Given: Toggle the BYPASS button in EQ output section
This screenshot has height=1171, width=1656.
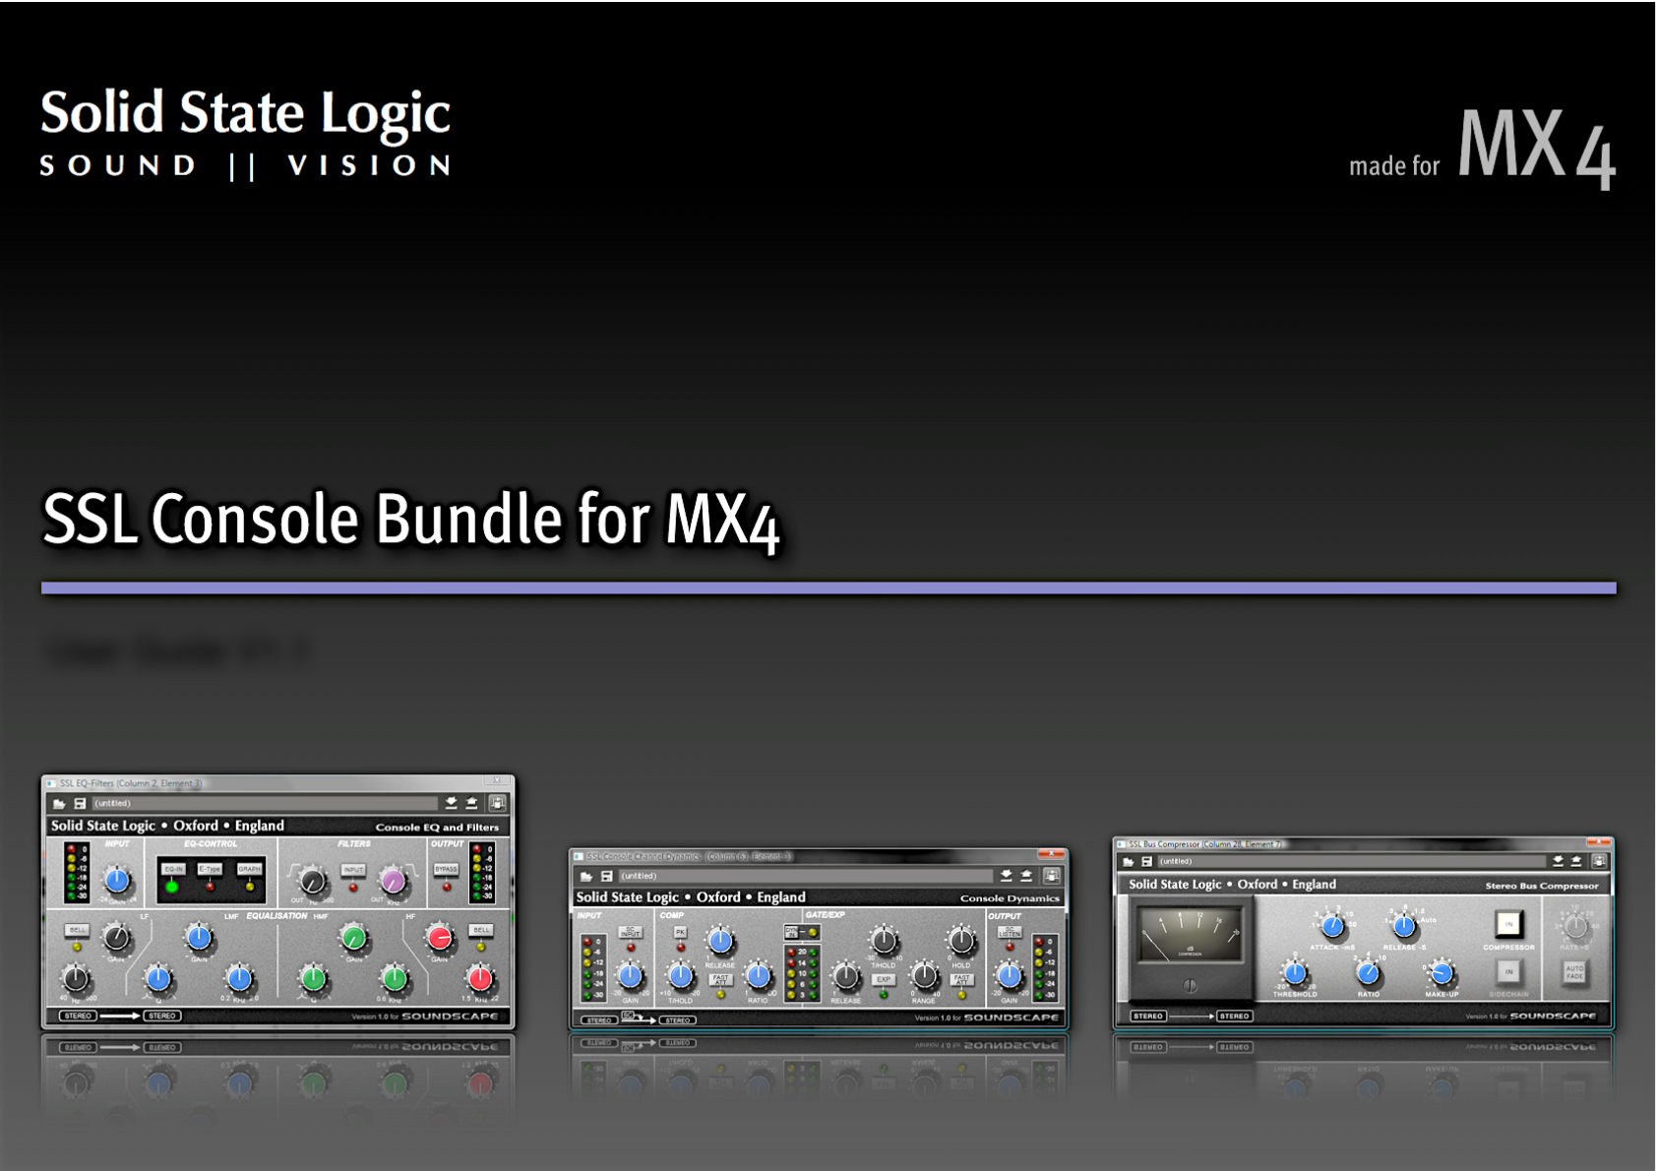Looking at the screenshot, I should click(x=447, y=870).
